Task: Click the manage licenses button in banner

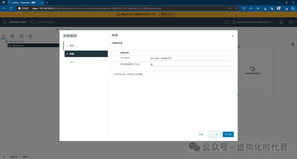Action: click(167, 14)
